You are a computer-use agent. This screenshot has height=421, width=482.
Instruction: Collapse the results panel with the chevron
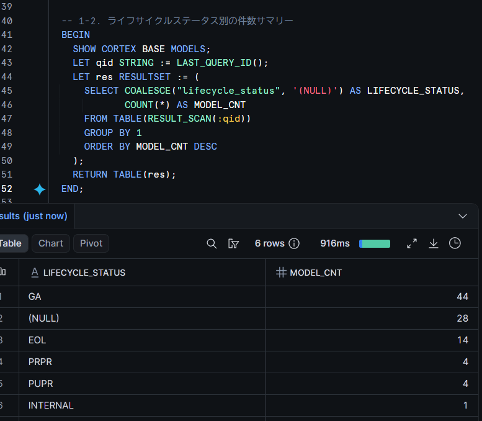[463, 216]
